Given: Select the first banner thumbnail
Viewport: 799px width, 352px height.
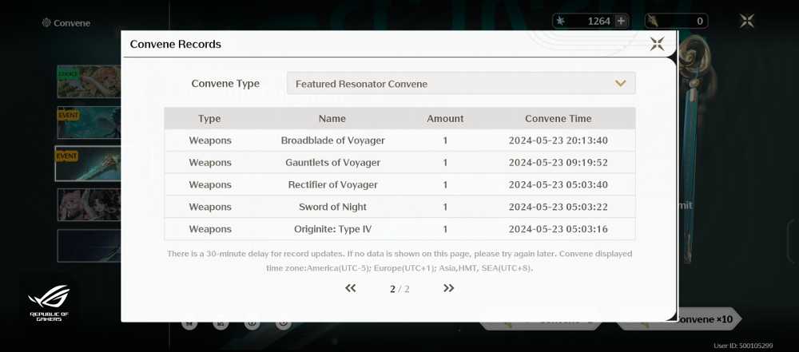Looking at the screenshot, I should (x=89, y=81).
